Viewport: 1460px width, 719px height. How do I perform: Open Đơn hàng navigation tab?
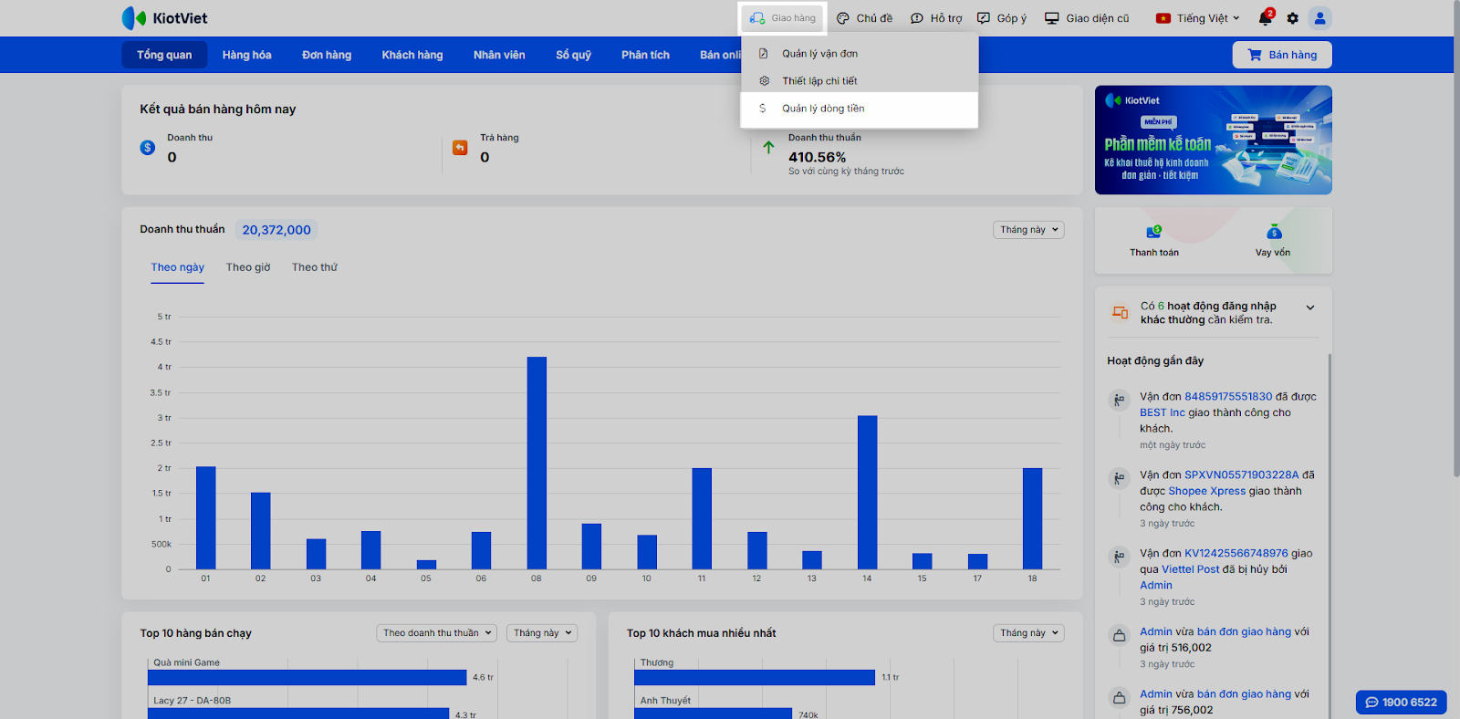[x=327, y=55]
